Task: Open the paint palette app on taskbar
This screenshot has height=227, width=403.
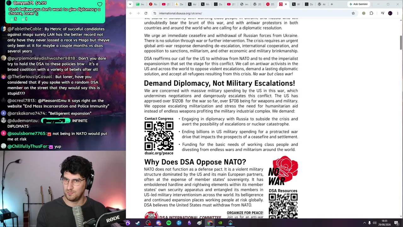Action: click(x=200, y=223)
